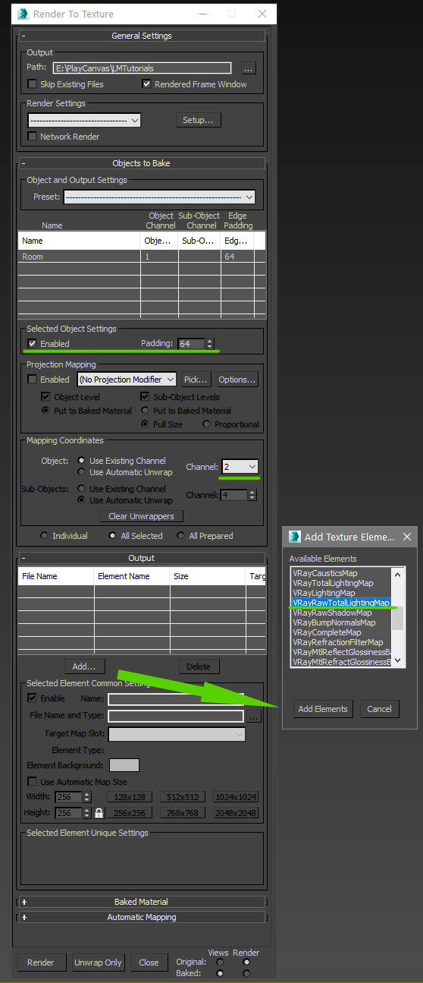This screenshot has height=983, width=423.
Task: Close the Add Texture Elements dialog
Action: (x=407, y=537)
